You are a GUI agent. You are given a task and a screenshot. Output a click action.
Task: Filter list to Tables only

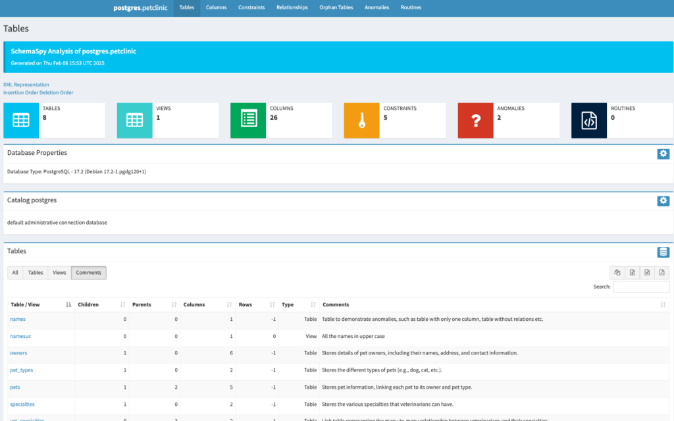point(36,273)
